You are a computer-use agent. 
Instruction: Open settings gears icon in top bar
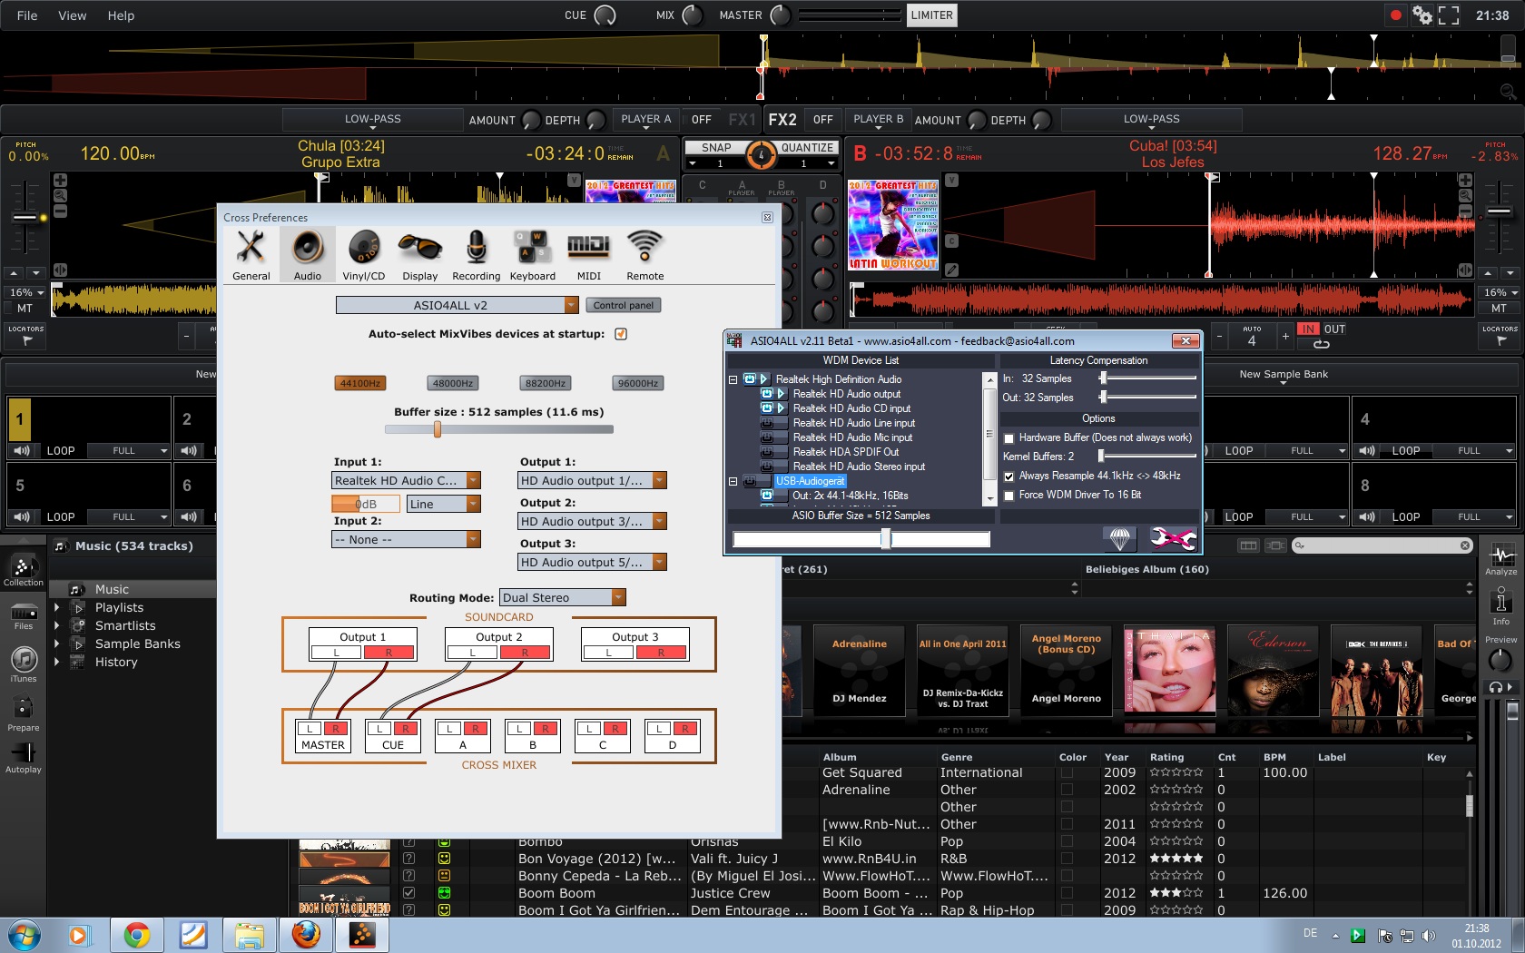tap(1422, 15)
